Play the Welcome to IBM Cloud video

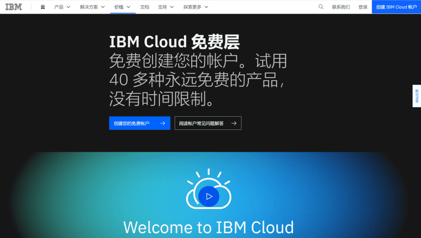click(209, 196)
